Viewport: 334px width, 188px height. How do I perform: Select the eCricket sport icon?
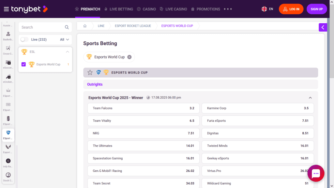tap(8, 78)
